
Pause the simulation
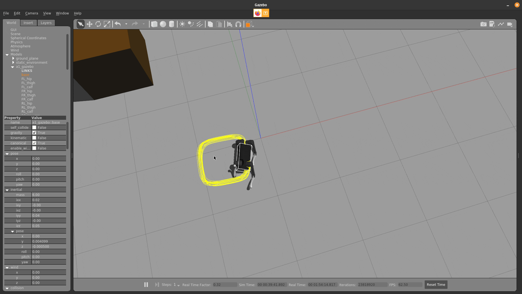(146, 284)
